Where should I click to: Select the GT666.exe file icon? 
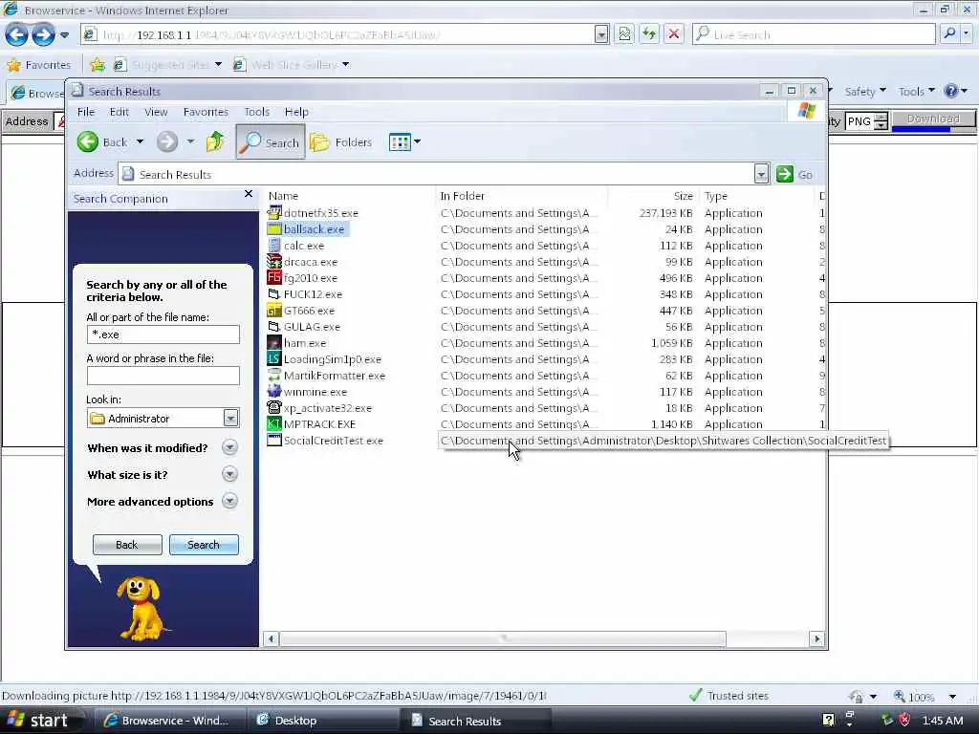click(274, 311)
